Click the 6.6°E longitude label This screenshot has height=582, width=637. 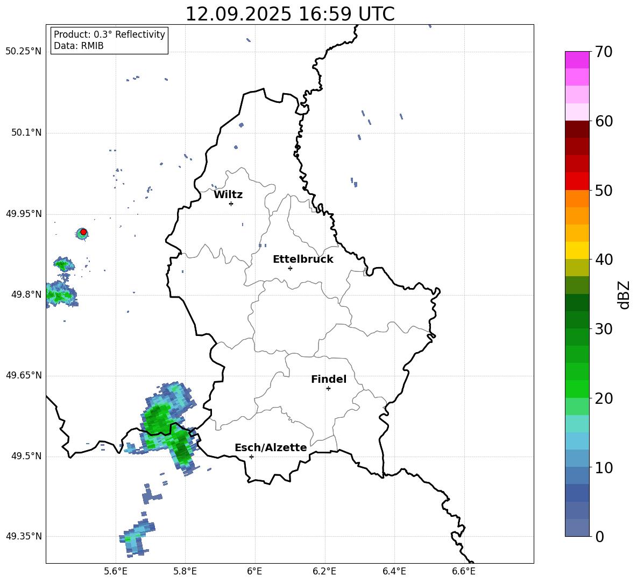click(464, 571)
